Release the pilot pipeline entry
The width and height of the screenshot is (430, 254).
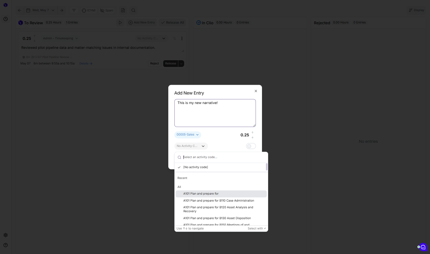pyautogui.click(x=170, y=64)
